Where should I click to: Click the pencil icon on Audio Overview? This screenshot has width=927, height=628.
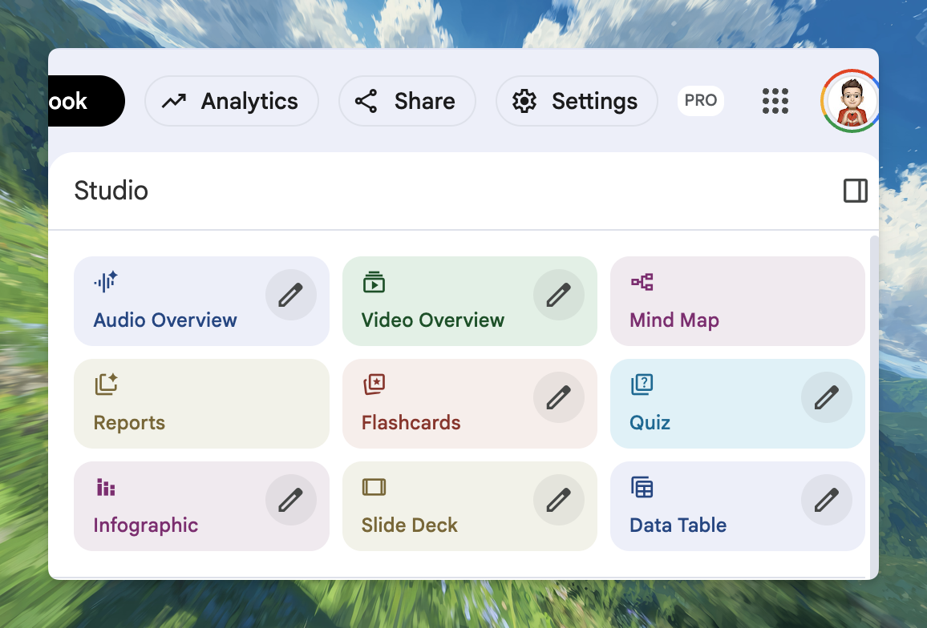click(290, 295)
